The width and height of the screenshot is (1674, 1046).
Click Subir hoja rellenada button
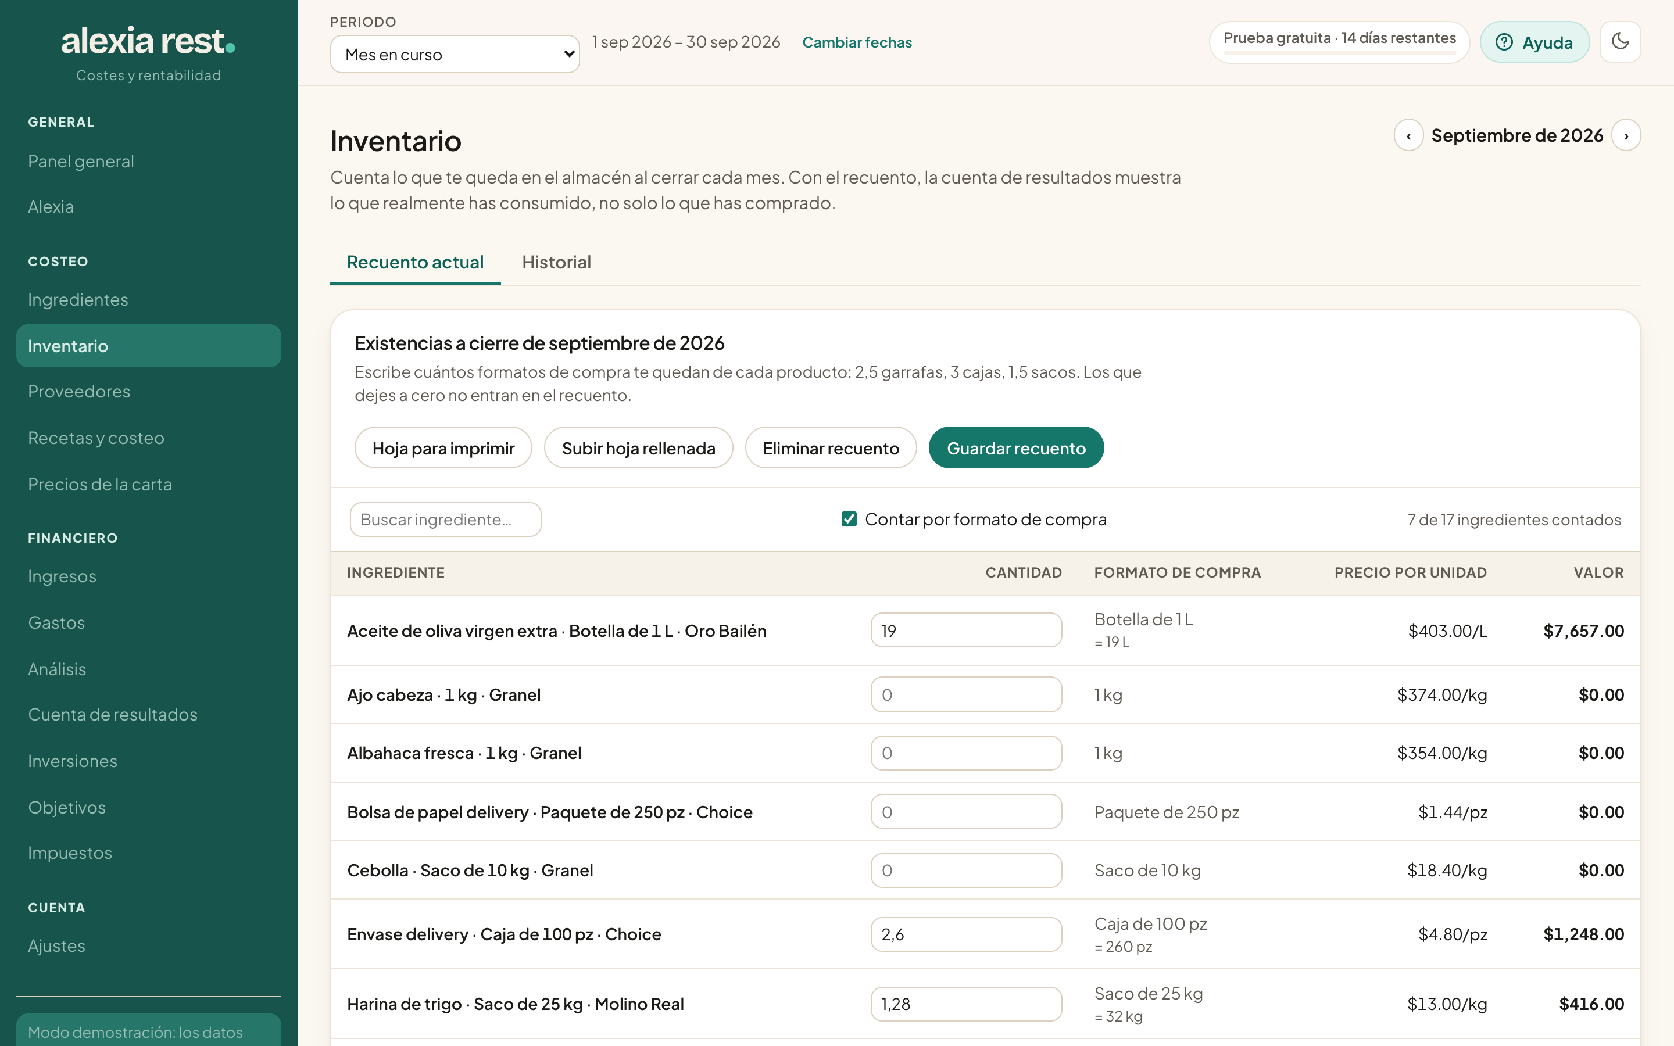(638, 447)
